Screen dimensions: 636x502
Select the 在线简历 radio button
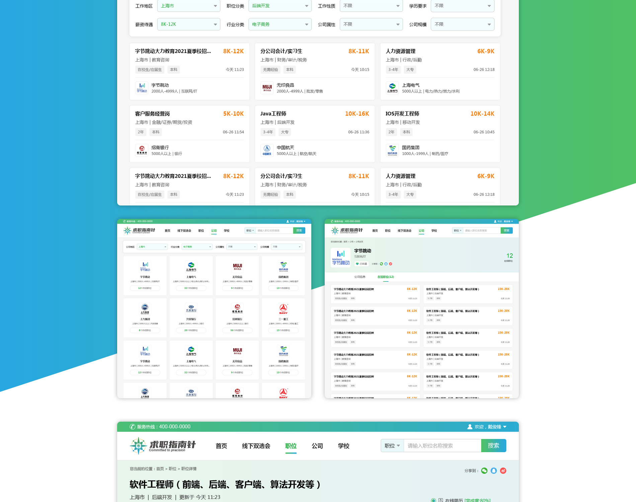(433, 500)
